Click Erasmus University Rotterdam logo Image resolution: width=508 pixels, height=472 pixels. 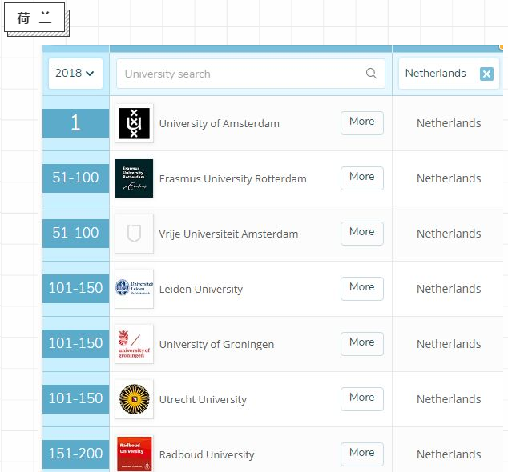pos(134,178)
